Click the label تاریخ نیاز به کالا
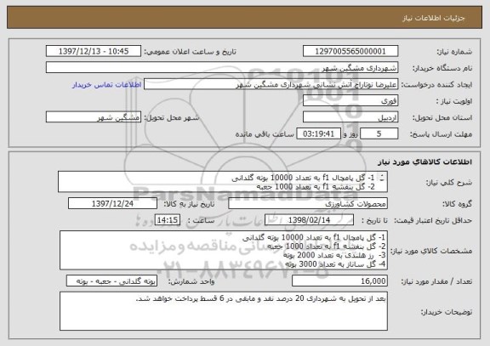The image size is (490, 346). point(189,204)
